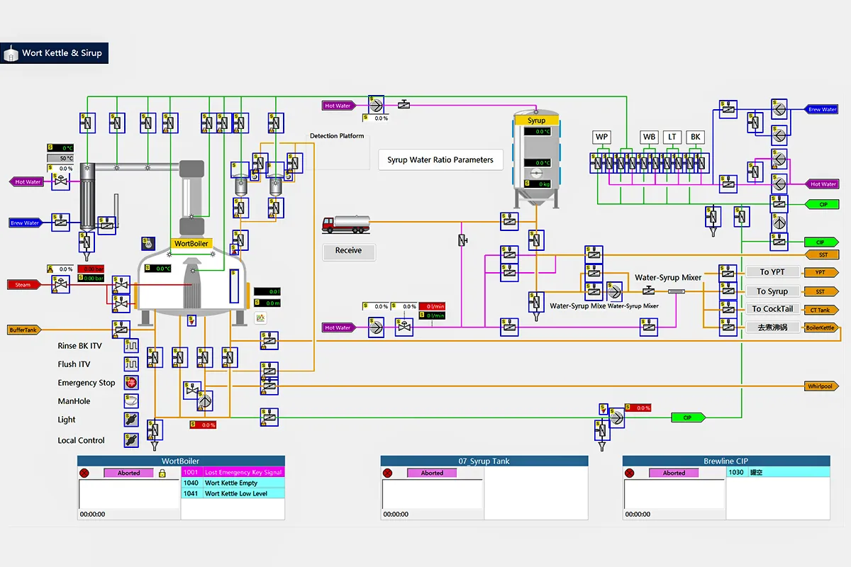Toggle the Light switch icon
This screenshot has width=851, height=567.
point(131,420)
